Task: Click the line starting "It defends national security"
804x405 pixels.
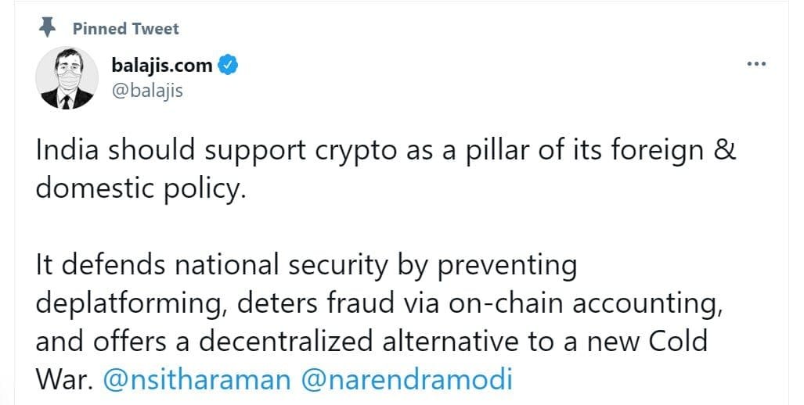Action: click(x=305, y=267)
